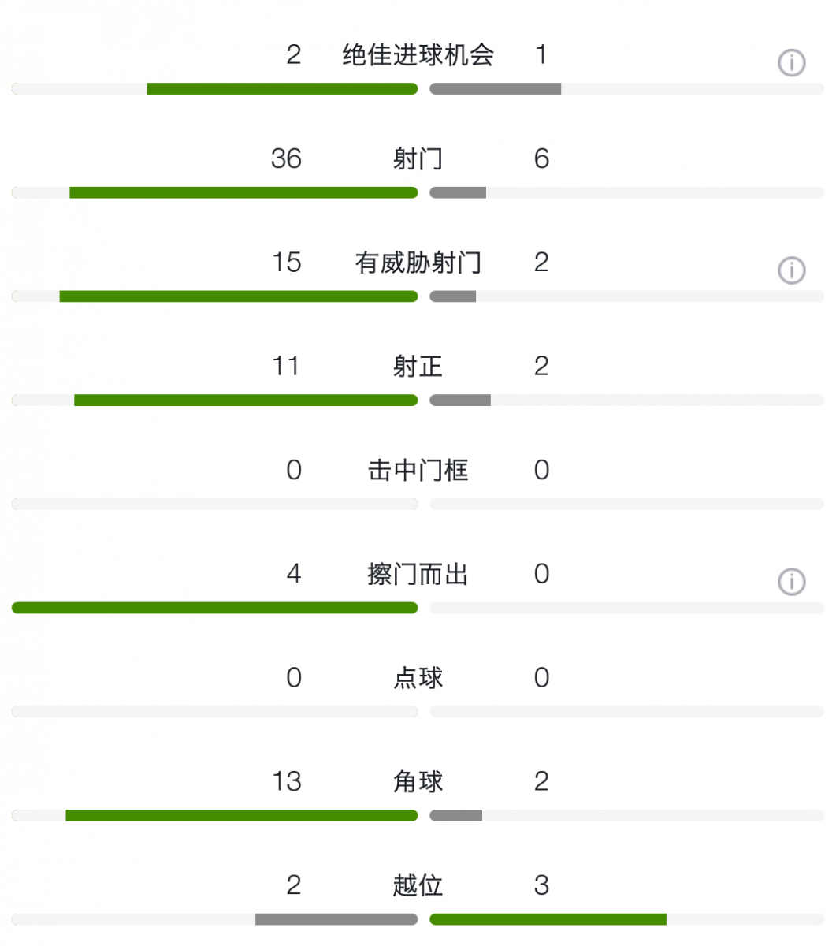
Task: Click the green 射门 home bar
Action: point(243,192)
